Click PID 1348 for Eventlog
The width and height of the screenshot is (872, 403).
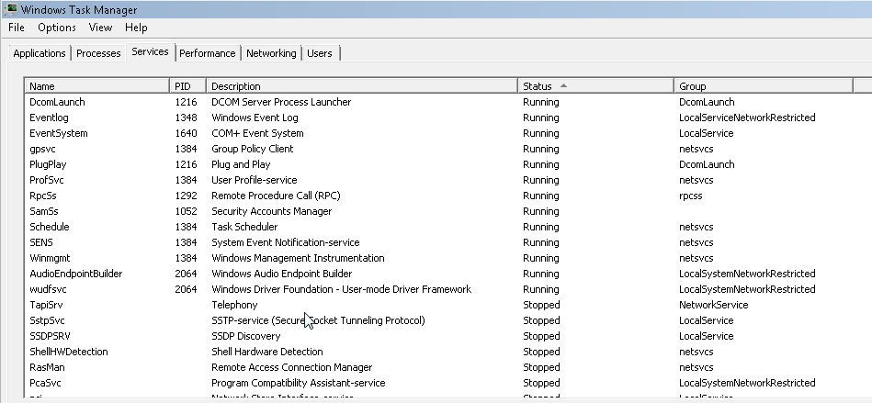tap(186, 118)
